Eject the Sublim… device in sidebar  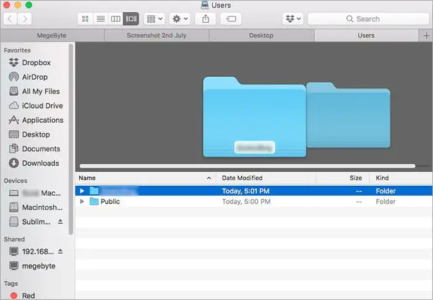click(61, 222)
